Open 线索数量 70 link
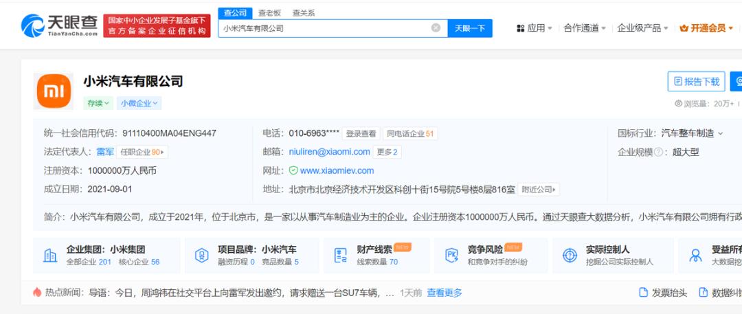The height and width of the screenshot is (314, 742). (377, 262)
